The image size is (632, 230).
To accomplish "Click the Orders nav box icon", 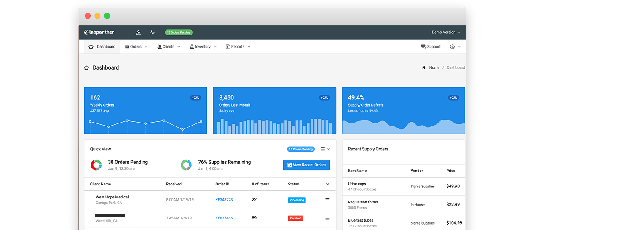I will point(127,47).
